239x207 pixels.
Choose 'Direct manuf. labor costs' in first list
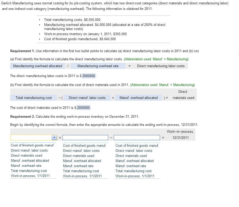click(29, 150)
